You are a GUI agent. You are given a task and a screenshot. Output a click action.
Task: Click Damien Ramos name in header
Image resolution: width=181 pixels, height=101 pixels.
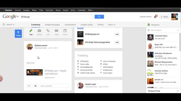coord(146,17)
